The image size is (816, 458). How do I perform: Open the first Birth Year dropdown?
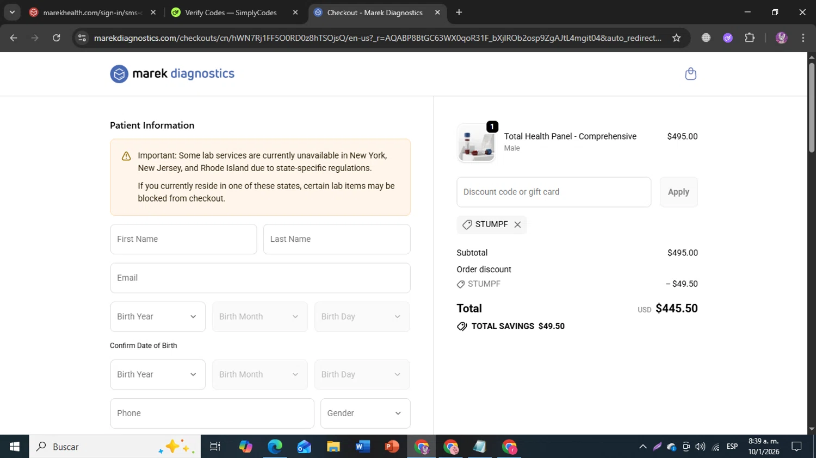click(x=158, y=317)
